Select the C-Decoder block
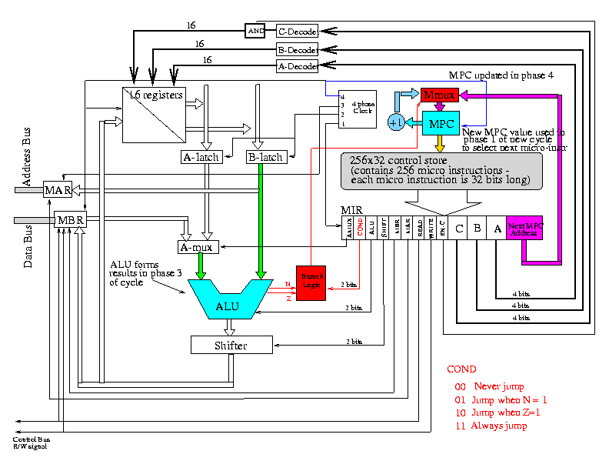Image resolution: width=609 pixels, height=471 pixels. pyautogui.click(x=297, y=32)
